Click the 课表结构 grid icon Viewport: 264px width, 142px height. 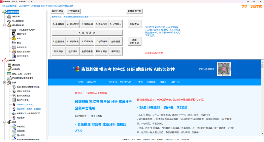pos(9,65)
